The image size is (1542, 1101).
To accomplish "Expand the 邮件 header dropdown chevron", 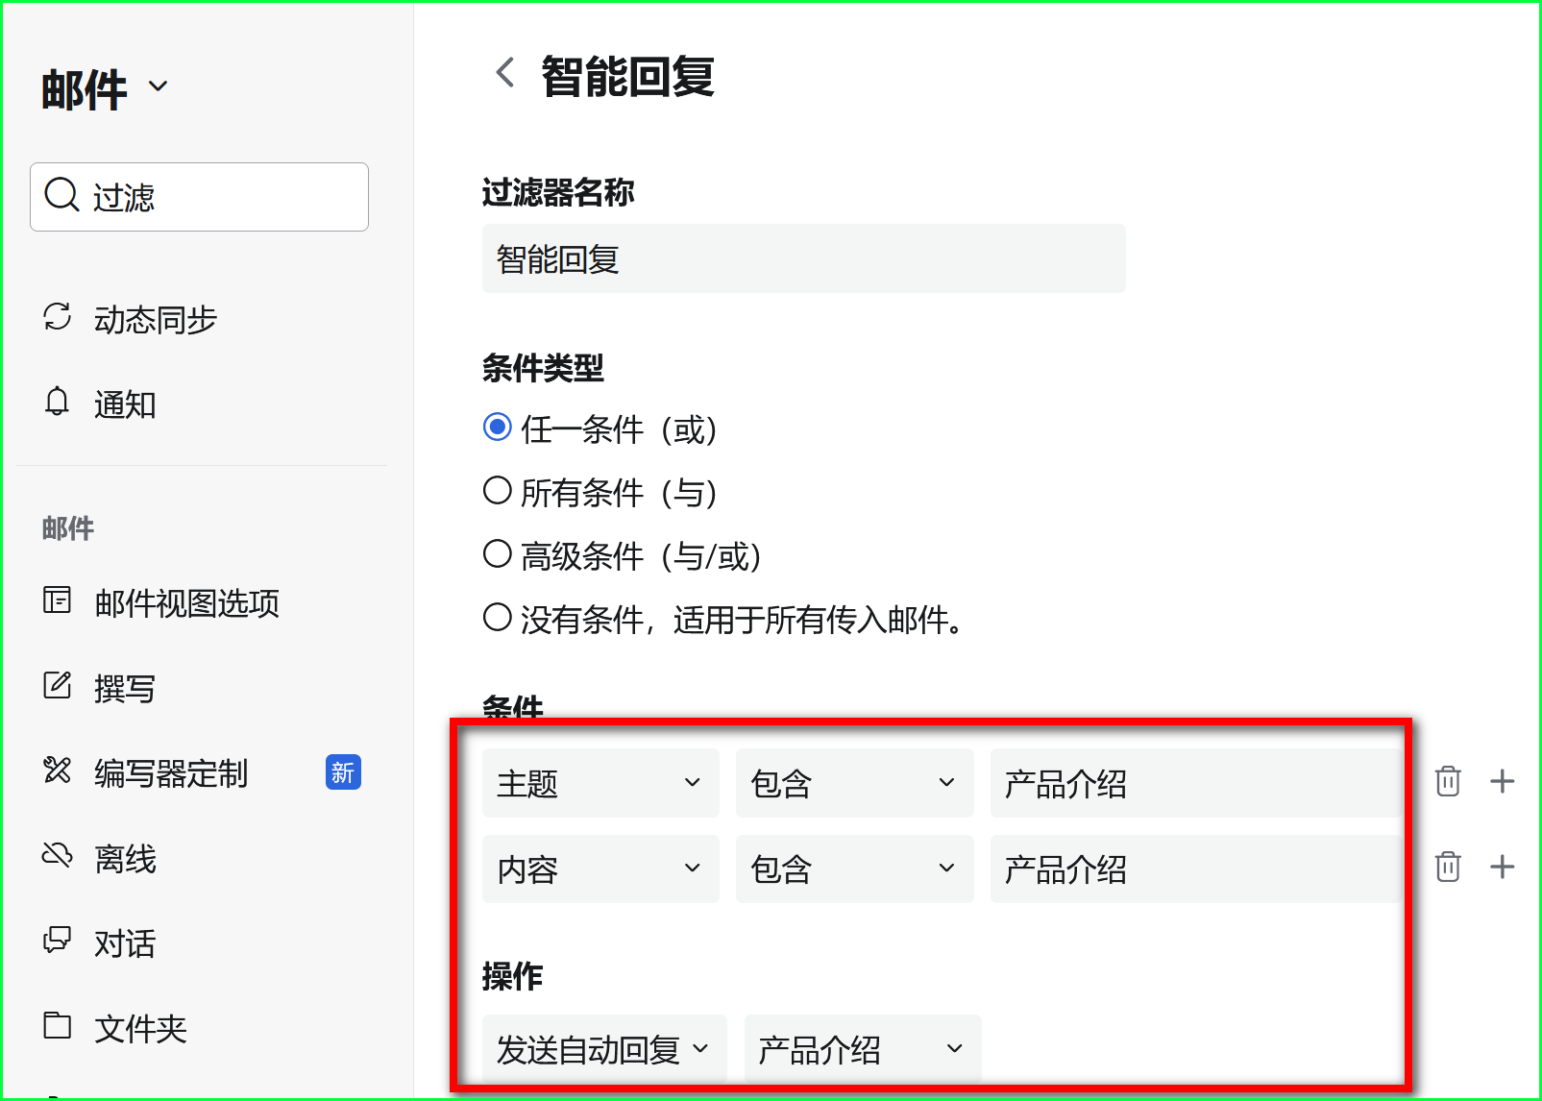I will [159, 86].
